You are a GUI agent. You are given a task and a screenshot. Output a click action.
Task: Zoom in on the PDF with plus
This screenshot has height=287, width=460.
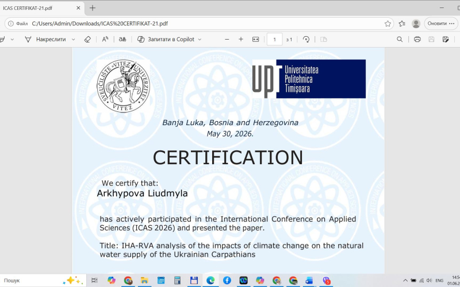tap(241, 39)
